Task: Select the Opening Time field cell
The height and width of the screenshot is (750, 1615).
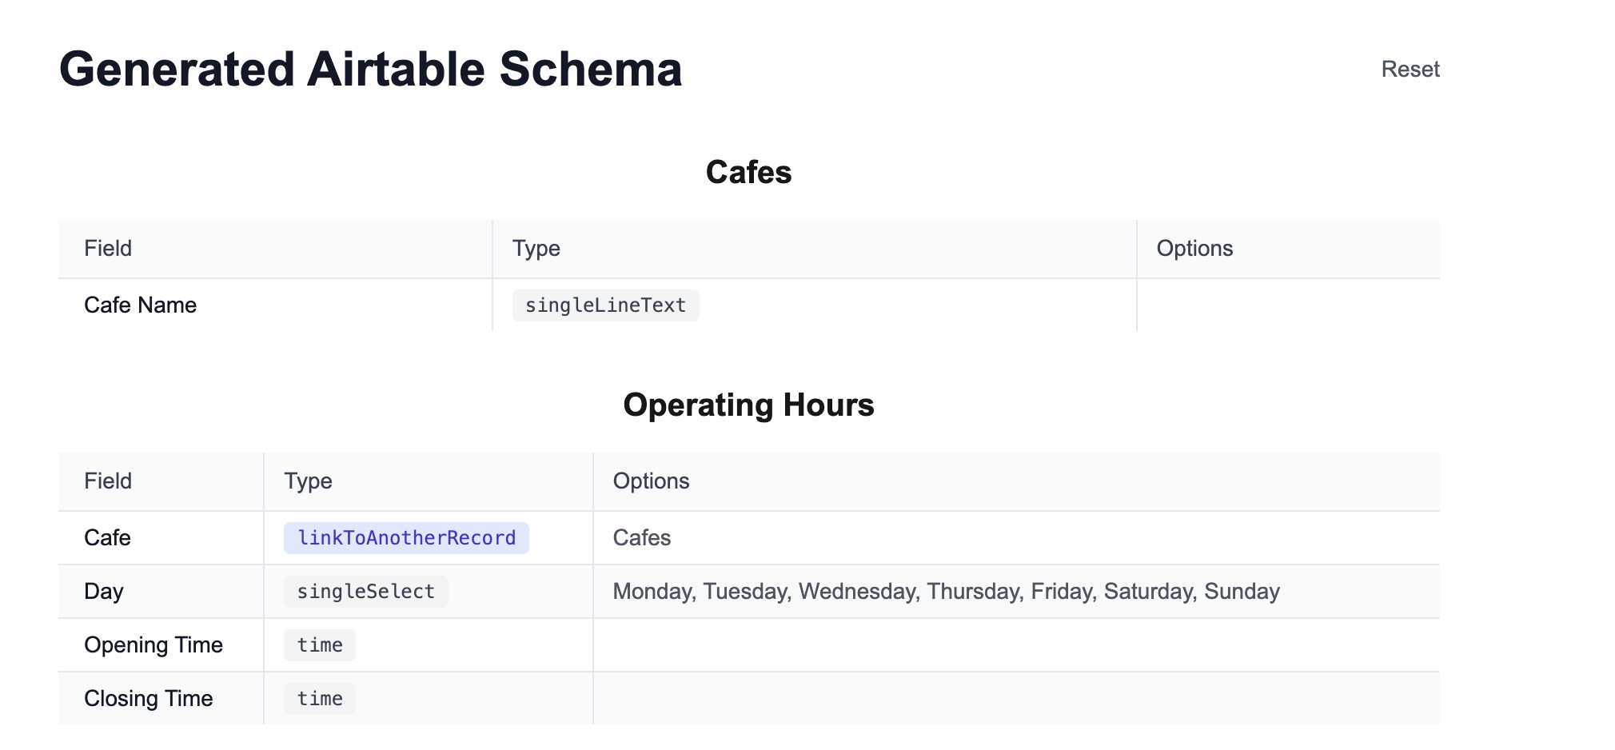Action: tap(161, 645)
